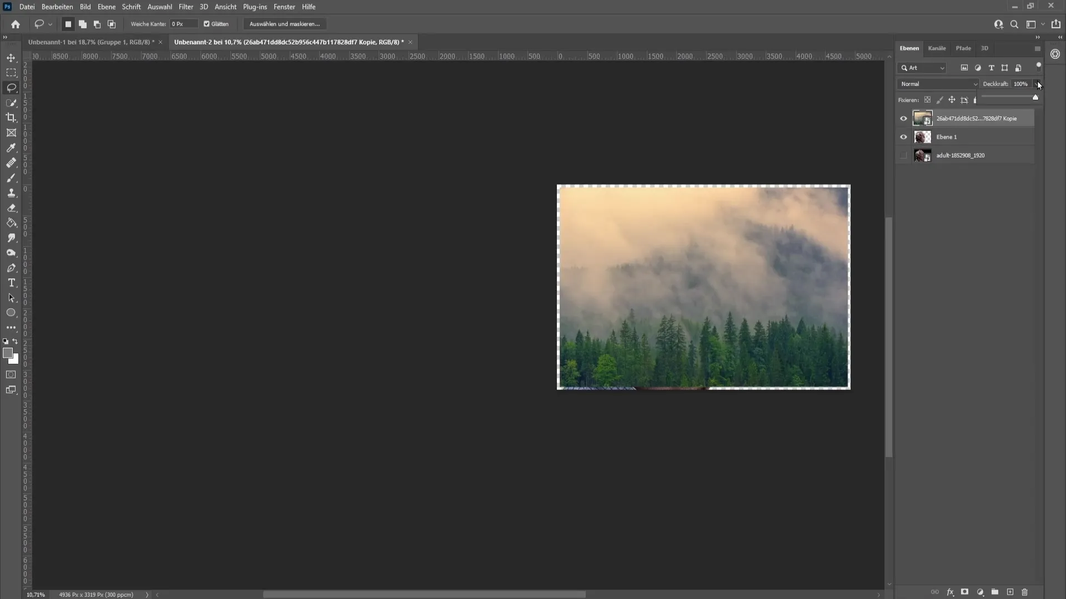Screen dimensions: 1066x599
Task: Click the Unbenannt-1 document tab
Action: pyautogui.click(x=90, y=42)
